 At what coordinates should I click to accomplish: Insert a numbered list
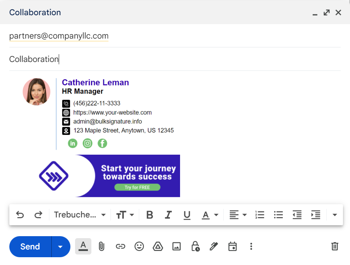pos(260,215)
